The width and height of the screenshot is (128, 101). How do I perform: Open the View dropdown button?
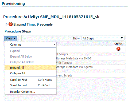10,38
